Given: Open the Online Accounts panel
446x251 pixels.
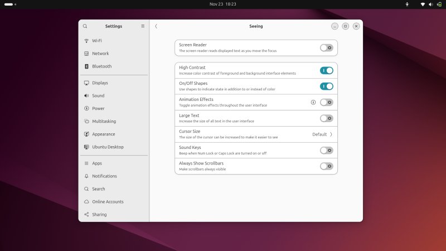Looking at the screenshot, I should tap(114, 202).
